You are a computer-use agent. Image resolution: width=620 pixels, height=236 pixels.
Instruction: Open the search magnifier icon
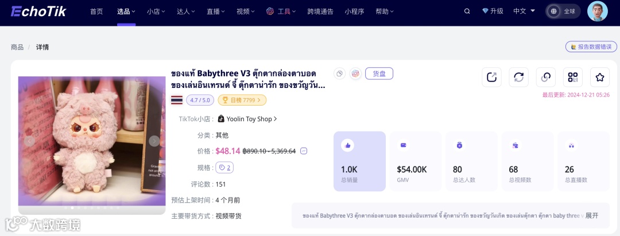tap(467, 11)
